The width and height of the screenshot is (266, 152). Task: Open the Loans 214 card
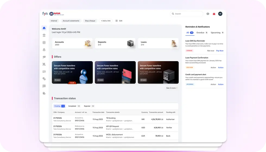click(x=158, y=43)
